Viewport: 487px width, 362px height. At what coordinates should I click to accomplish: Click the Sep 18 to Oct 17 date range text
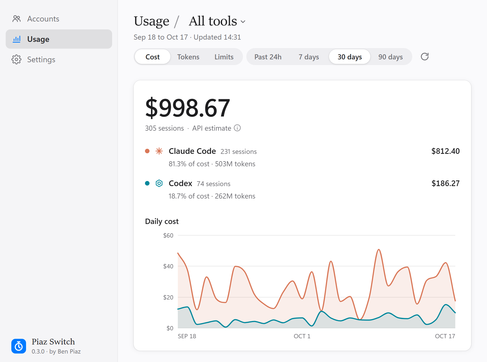[x=161, y=37]
